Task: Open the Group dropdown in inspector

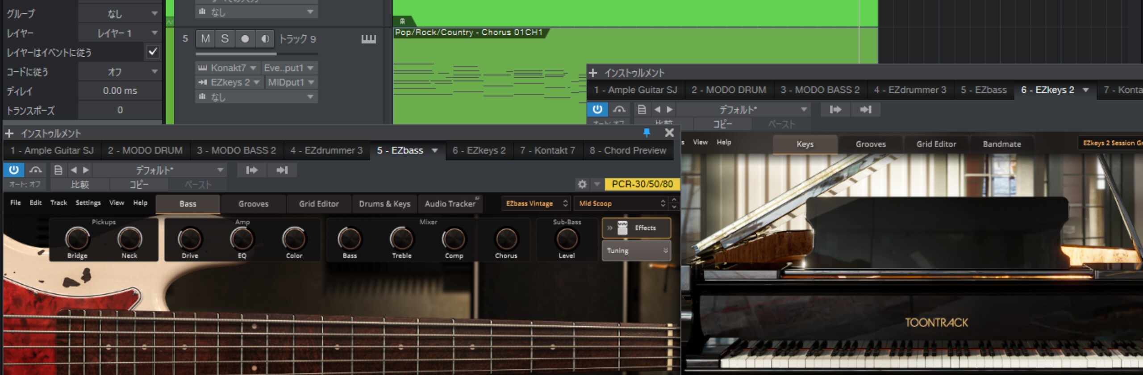Action: pos(119,14)
